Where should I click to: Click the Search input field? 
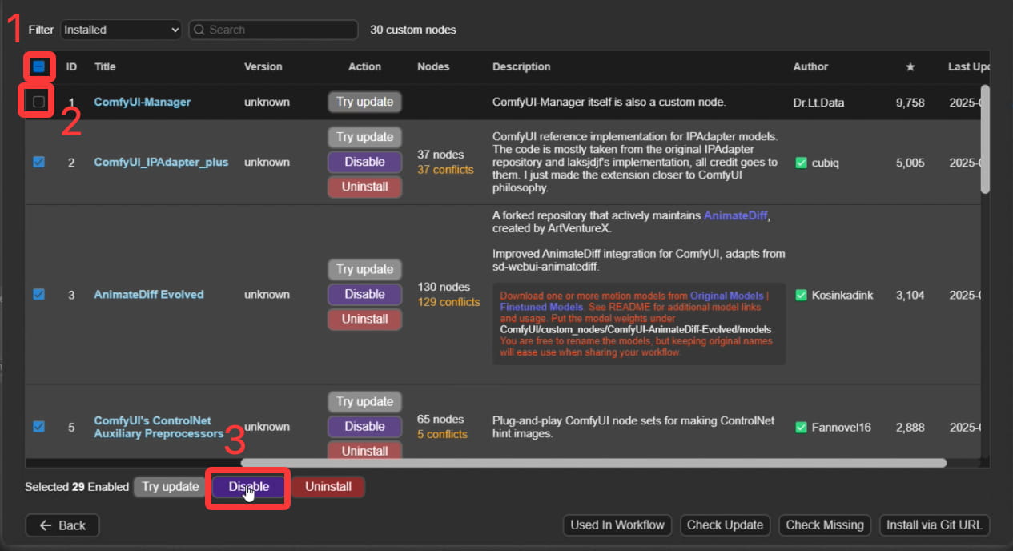(273, 30)
